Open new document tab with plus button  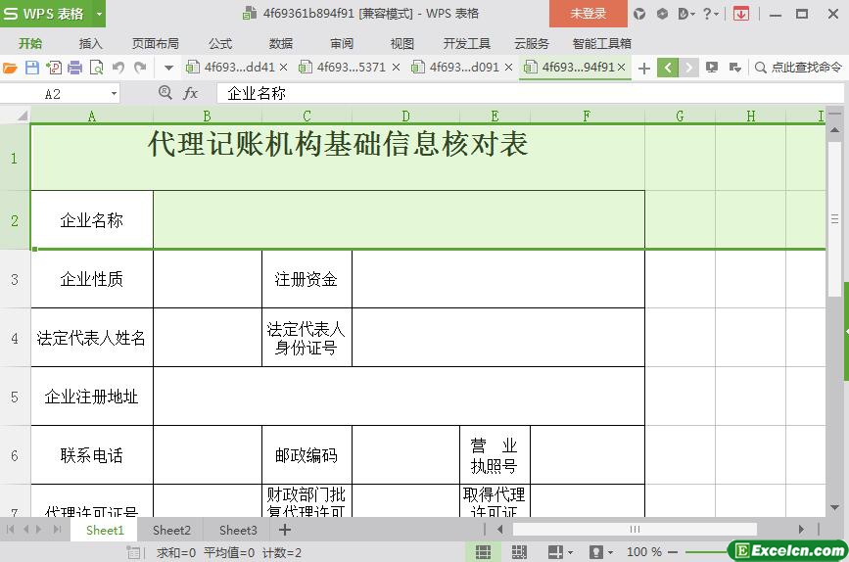click(x=643, y=68)
